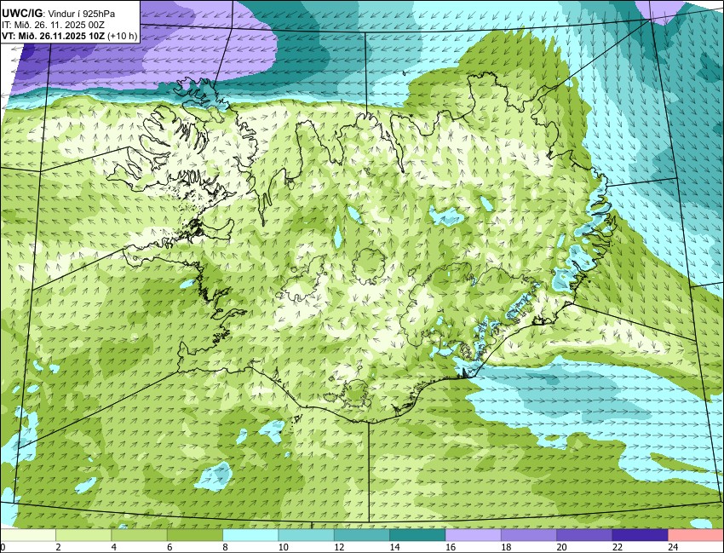Viewport: 724px width, 553px height.
Task: Click the legend scale value 20
Action: tap(562, 547)
